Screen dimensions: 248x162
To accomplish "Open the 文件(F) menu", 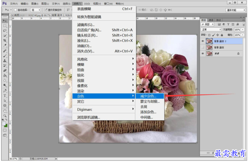I will pos(14,4).
